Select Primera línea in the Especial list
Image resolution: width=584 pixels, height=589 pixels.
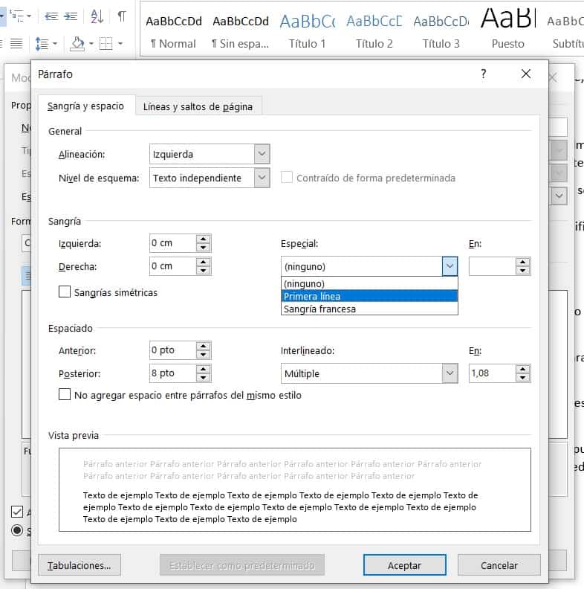click(x=369, y=296)
